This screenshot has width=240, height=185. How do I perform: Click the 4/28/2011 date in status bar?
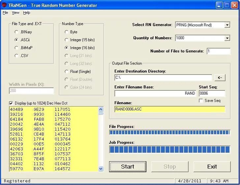(190, 181)
